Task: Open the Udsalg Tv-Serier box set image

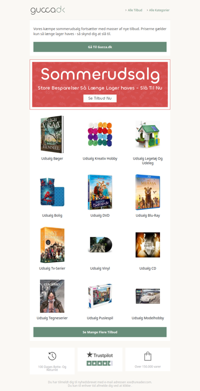Action: click(52, 245)
